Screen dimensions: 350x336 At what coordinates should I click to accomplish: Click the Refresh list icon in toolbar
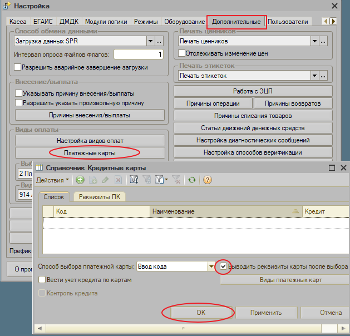[192, 180]
